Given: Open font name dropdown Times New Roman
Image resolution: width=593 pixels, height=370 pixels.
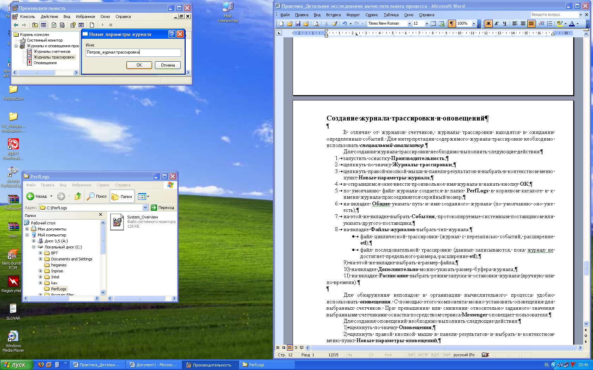Looking at the screenshot, I should (409, 24).
